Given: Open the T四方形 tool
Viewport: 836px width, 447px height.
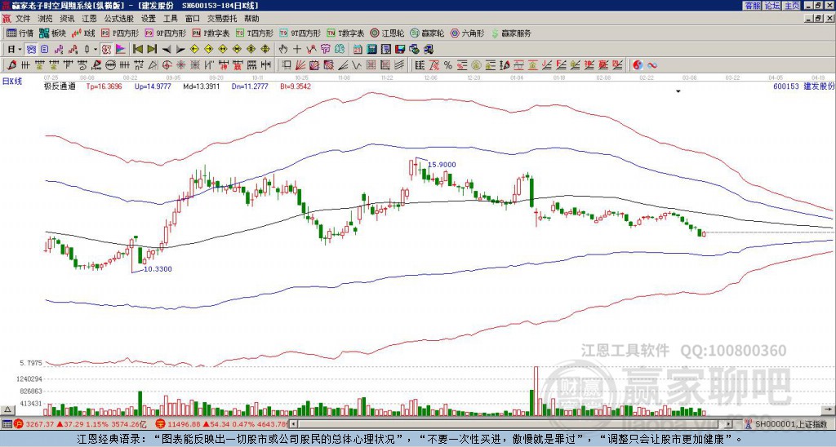Looking at the screenshot, I should click(x=255, y=33).
